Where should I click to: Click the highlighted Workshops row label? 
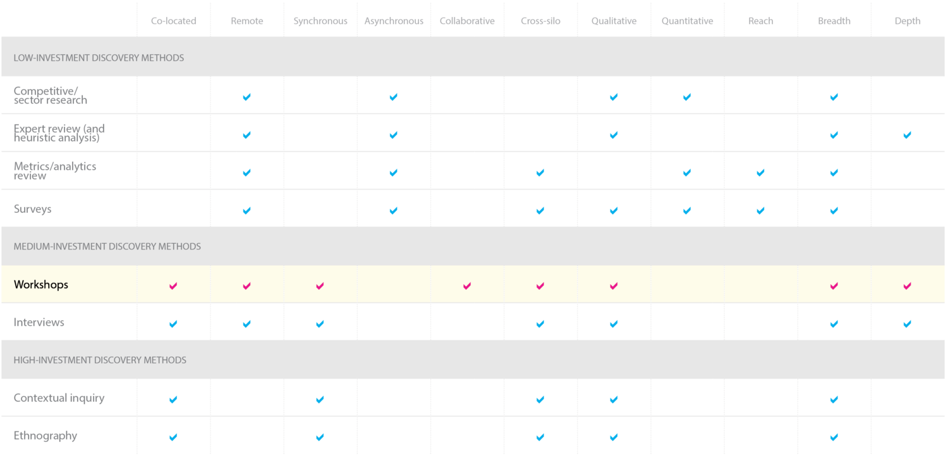click(x=40, y=285)
